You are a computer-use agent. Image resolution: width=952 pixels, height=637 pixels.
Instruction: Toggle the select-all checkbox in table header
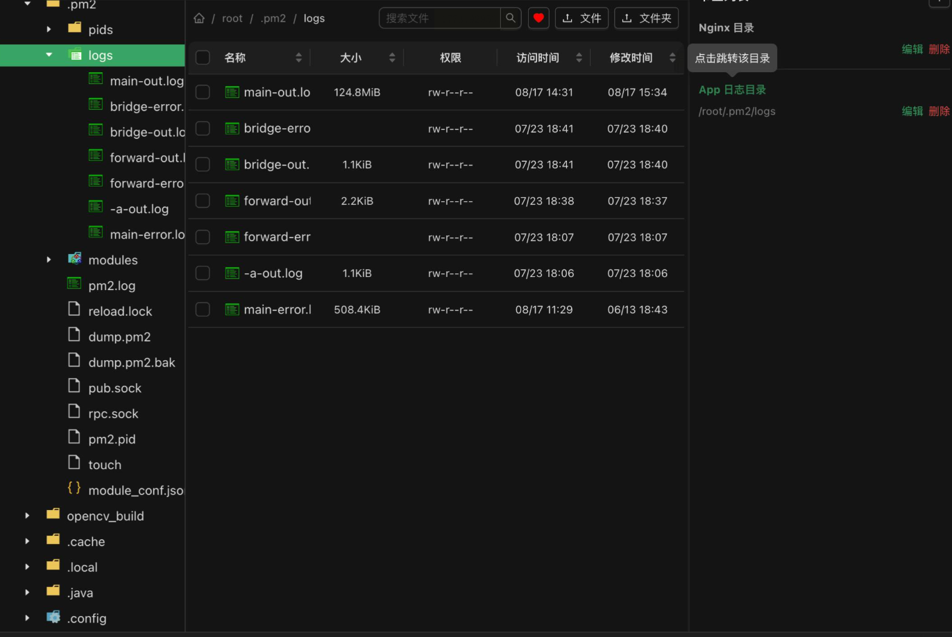click(x=203, y=58)
